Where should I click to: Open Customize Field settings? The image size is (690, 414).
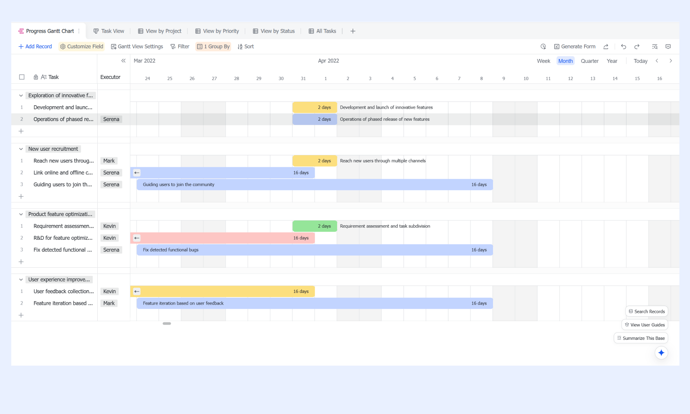[x=81, y=47]
